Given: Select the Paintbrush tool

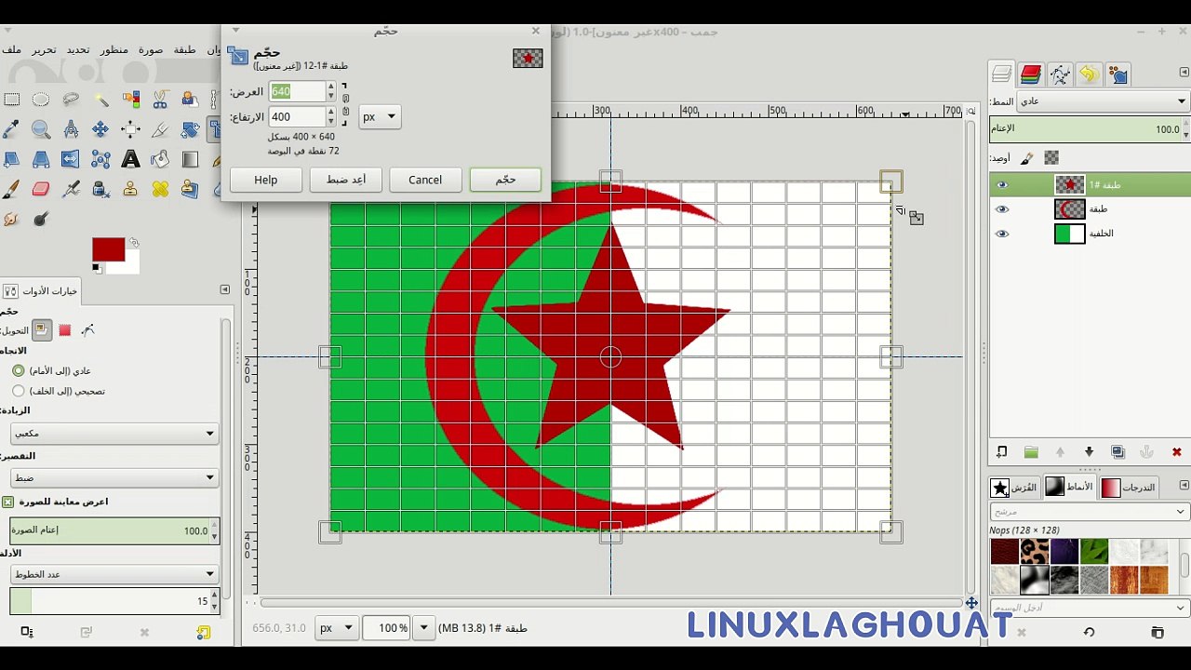Looking at the screenshot, I should (x=11, y=189).
